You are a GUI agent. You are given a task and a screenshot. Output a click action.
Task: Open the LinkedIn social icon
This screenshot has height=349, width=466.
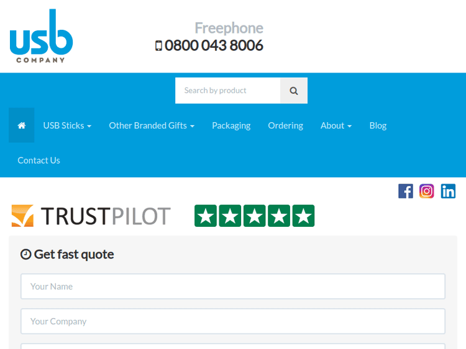(x=448, y=191)
